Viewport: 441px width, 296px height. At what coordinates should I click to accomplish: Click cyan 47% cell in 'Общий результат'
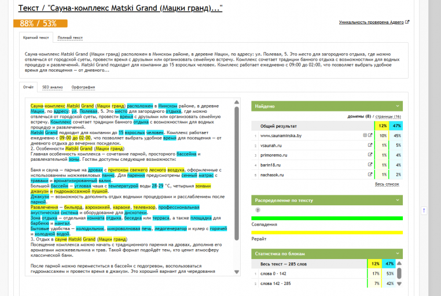coord(396,126)
